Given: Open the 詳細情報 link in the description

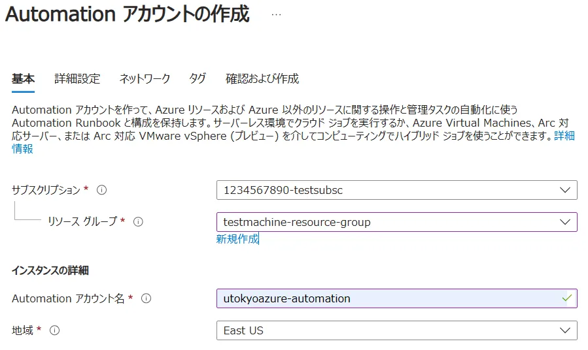Looking at the screenshot, I should click(x=564, y=136).
